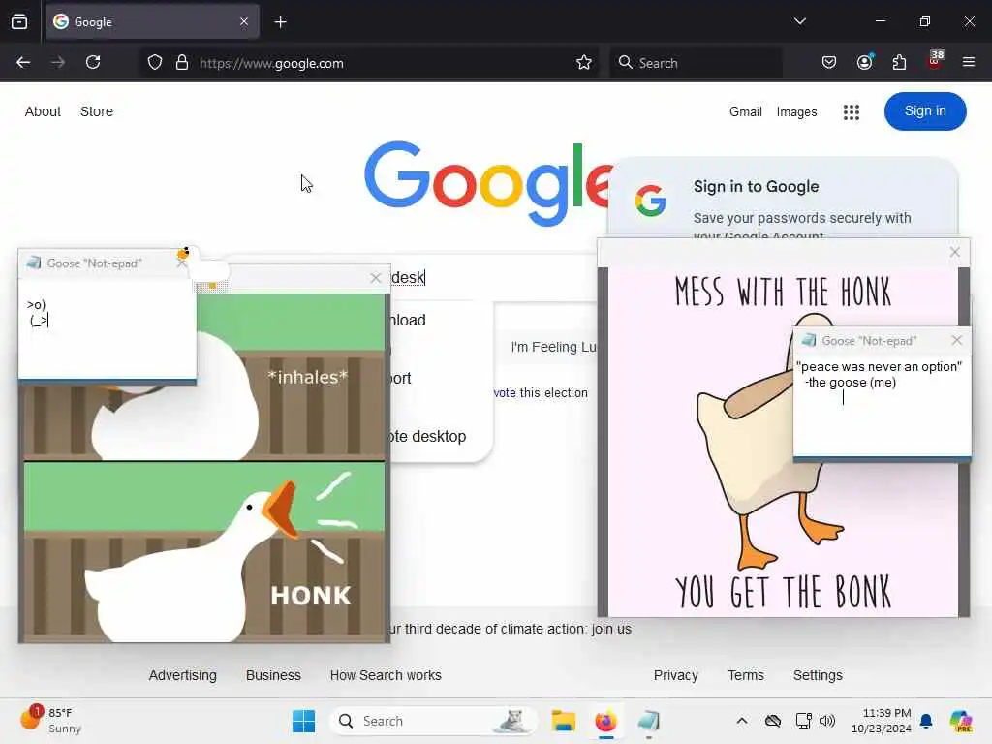The width and height of the screenshot is (992, 744).
Task: Select the Google browser tab
Action: (152, 22)
